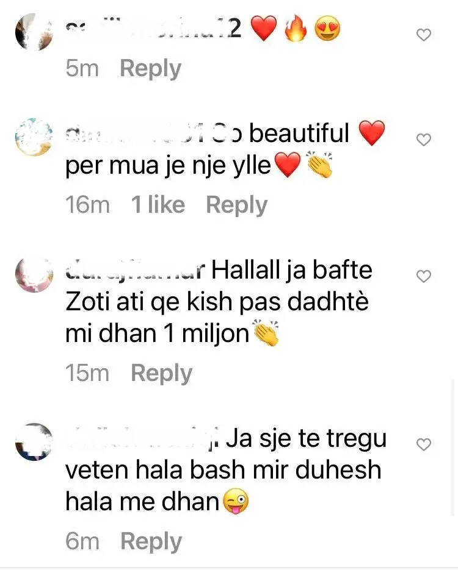
Task: Open second commenter's profile avatar
Action: [34, 137]
